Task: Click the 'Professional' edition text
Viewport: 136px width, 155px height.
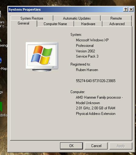Action: tap(85, 46)
